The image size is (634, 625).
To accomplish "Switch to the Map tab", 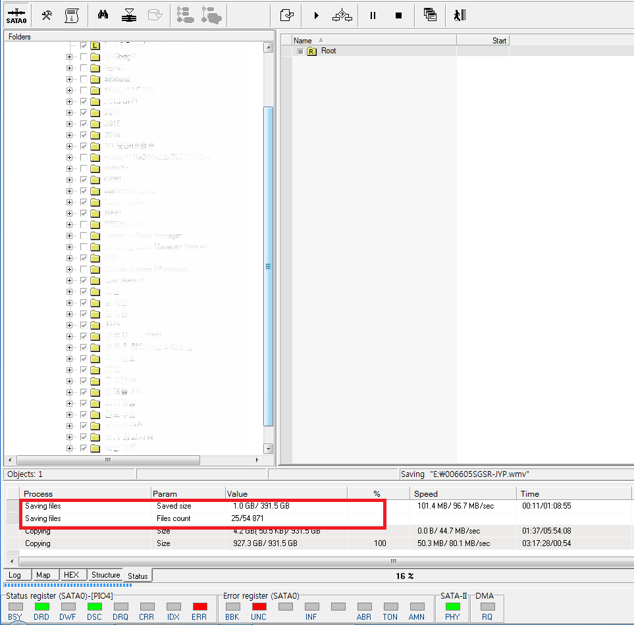I will click(x=45, y=575).
